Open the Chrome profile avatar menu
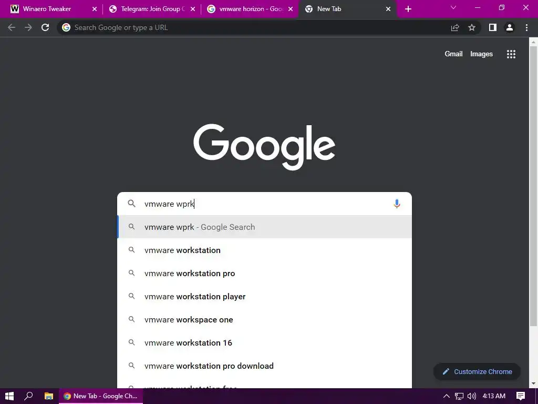Viewport: 538px width, 404px height. point(510,27)
